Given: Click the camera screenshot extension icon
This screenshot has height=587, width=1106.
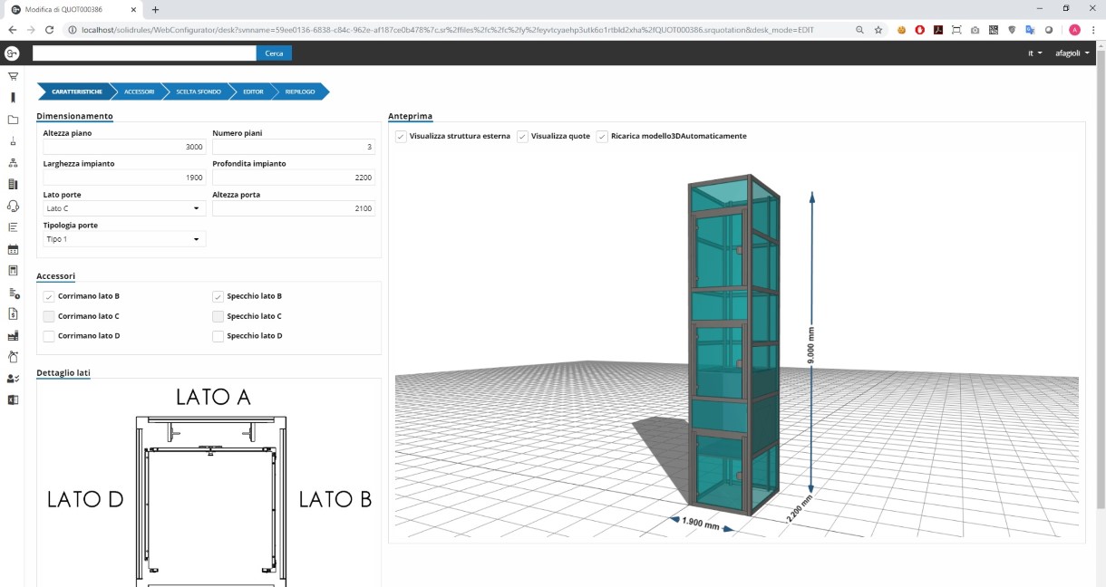Looking at the screenshot, I should tap(975, 30).
